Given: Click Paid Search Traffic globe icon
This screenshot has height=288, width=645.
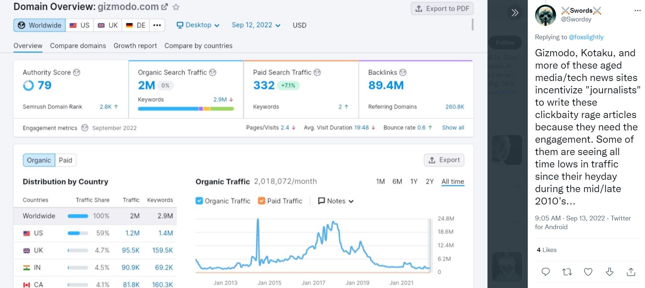Looking at the screenshot, I should coord(317,72).
